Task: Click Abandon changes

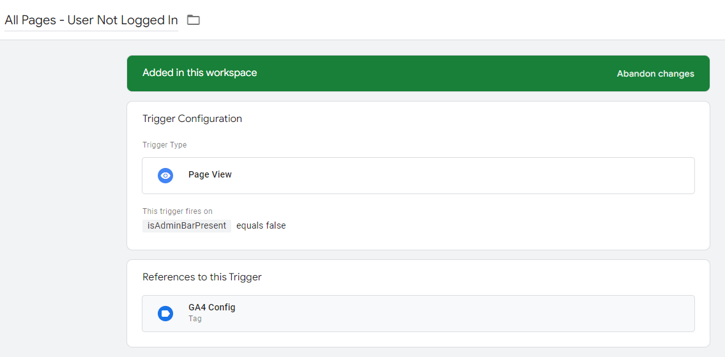Action: (655, 73)
